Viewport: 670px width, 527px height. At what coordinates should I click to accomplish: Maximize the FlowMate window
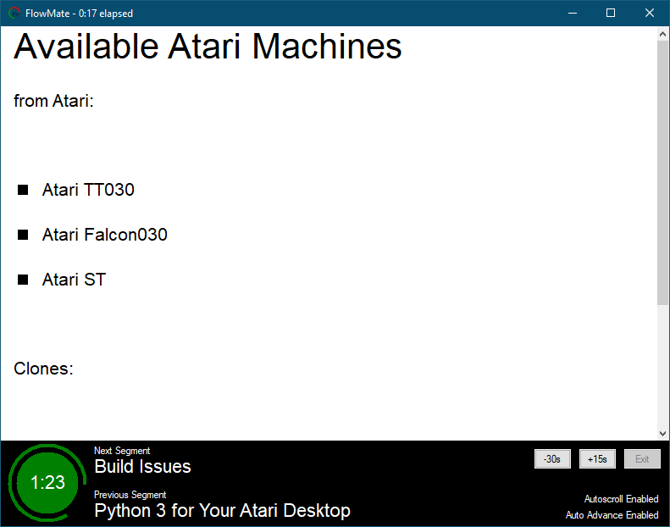click(611, 13)
